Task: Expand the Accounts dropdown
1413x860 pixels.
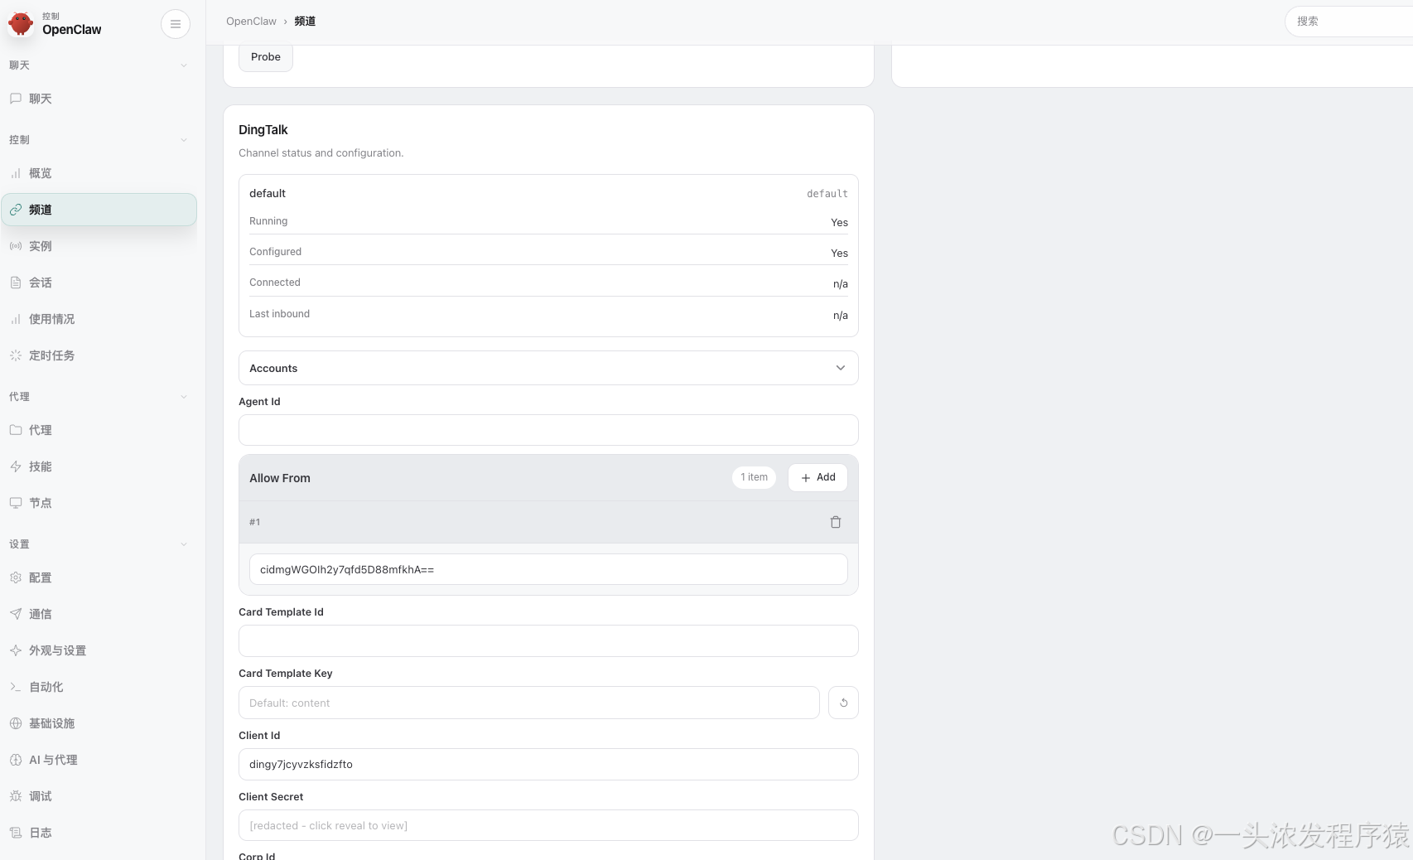Action: tap(548, 368)
